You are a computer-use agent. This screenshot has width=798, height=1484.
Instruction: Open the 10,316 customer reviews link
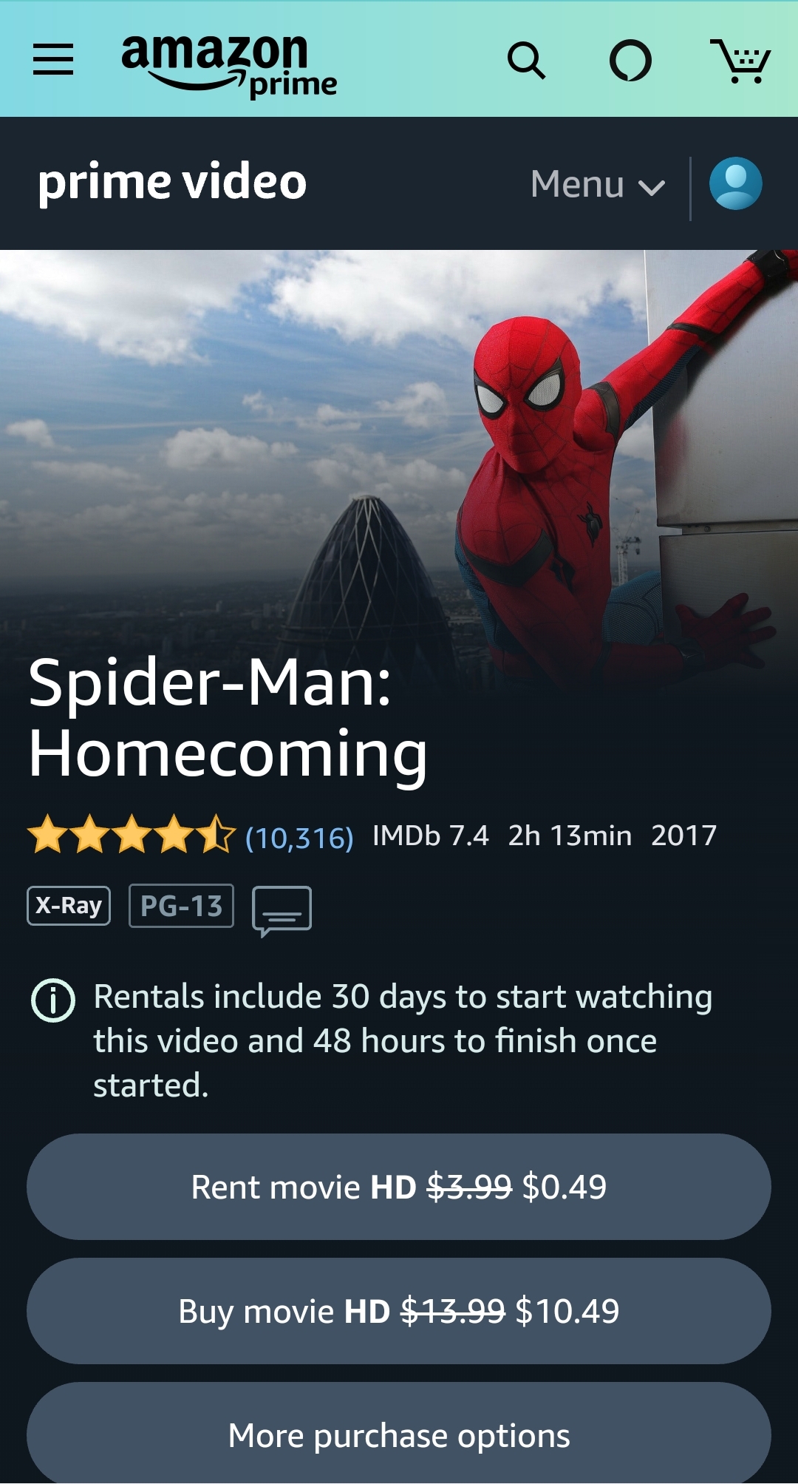299,838
